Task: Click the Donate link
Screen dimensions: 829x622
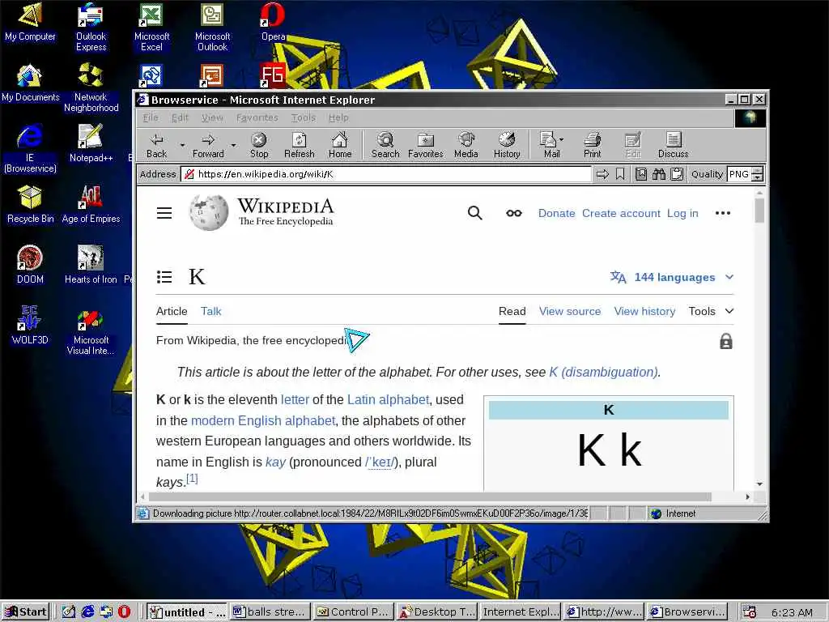Action: tap(556, 213)
